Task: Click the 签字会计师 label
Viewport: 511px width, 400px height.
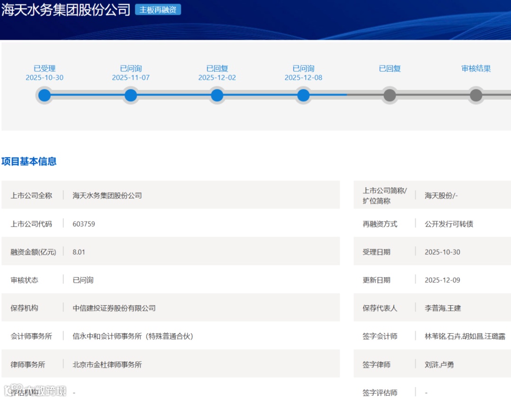Action: coord(380,336)
